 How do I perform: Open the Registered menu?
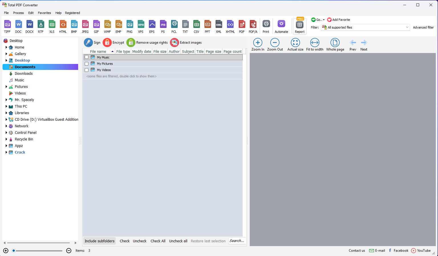(72, 13)
